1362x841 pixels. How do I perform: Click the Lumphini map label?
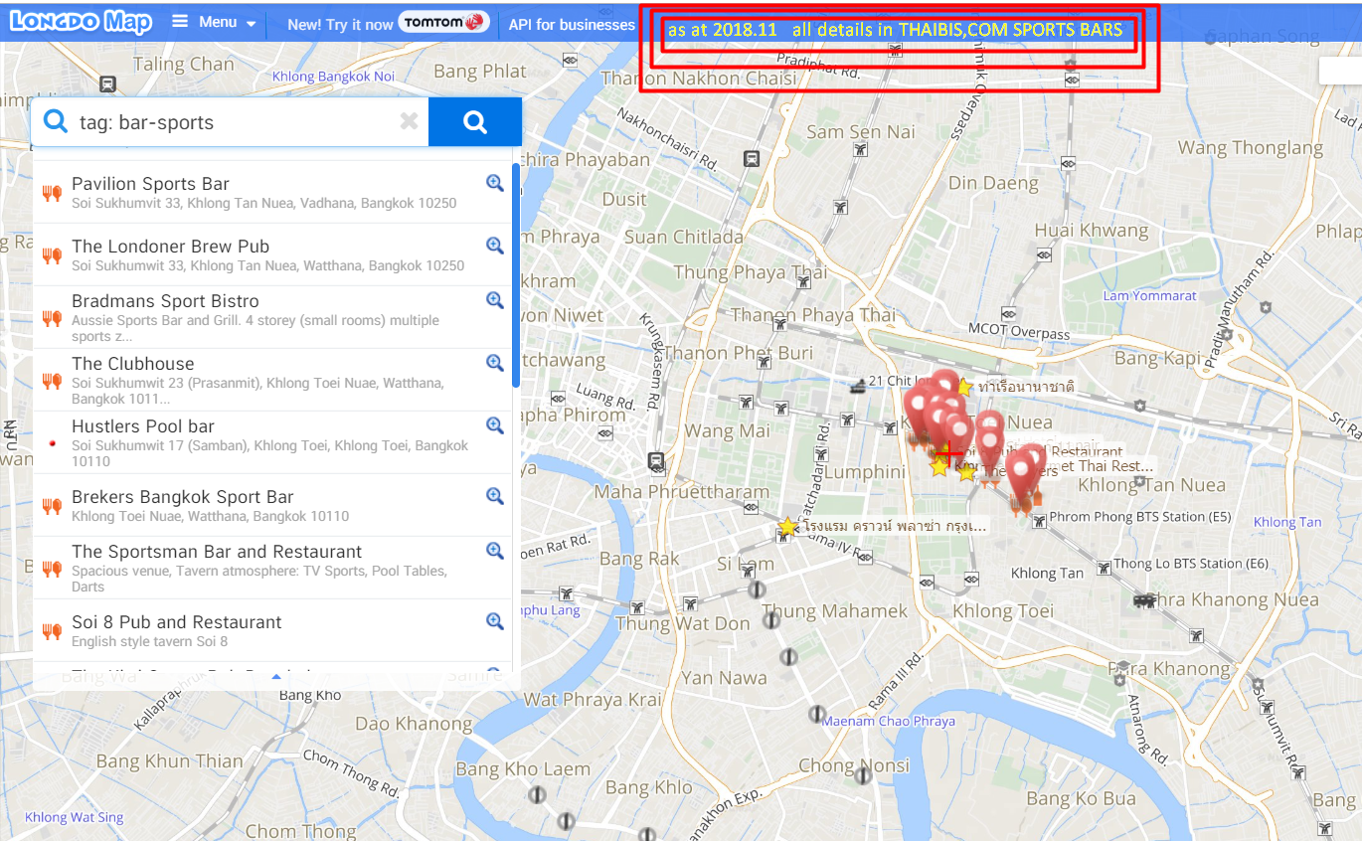point(865,472)
